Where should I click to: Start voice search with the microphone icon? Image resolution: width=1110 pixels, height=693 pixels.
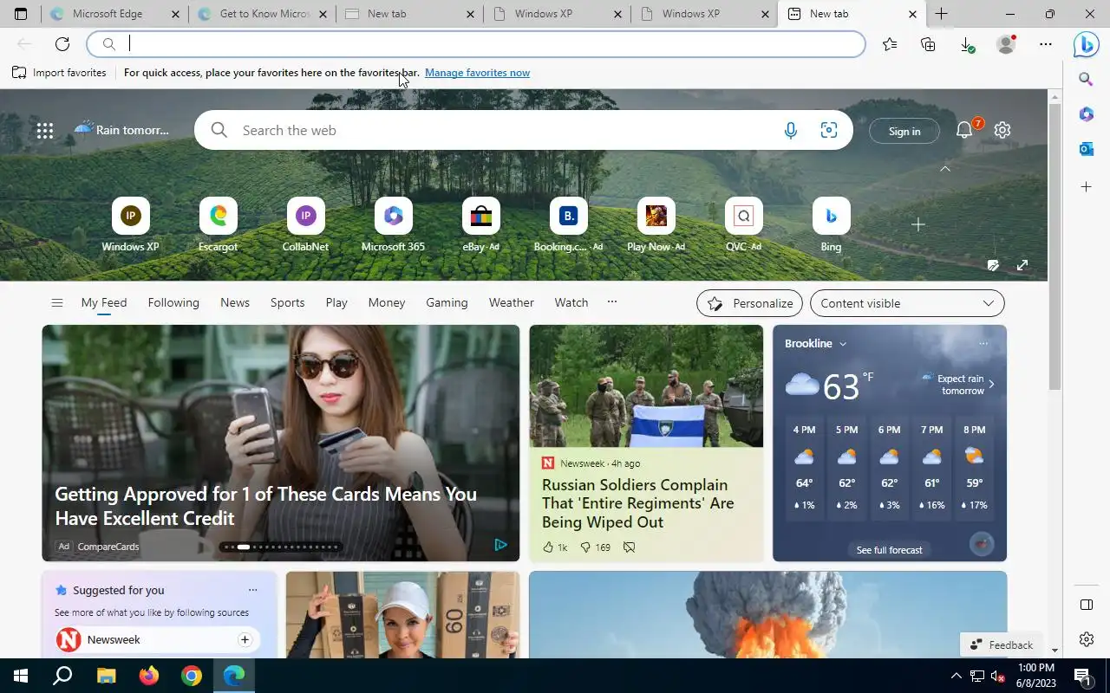click(x=791, y=131)
